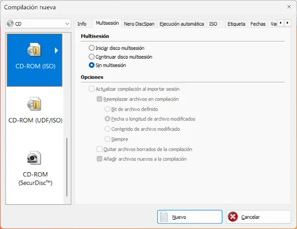Choose the CD-ROM (UDF/ISO) disc icon
297x229 pixels.
[x=35, y=104]
